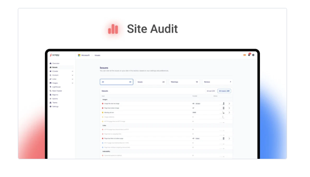This screenshot has width=310, height=177.
Task: Open Rank Tracker magnifier icon
Action: (x=51, y=91)
